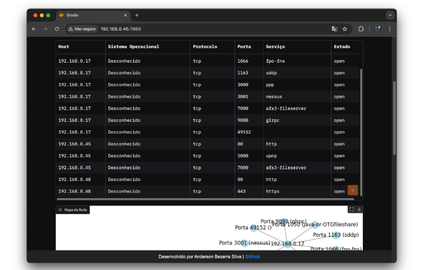Open the GitHub link in footer
This screenshot has height=270, width=422.
coord(253,256)
